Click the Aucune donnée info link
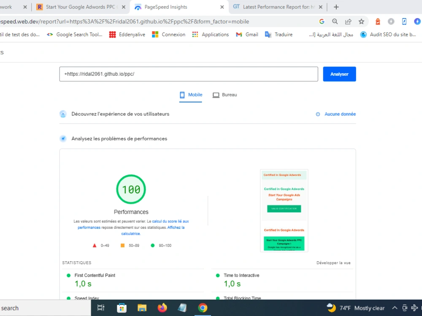 340,114
